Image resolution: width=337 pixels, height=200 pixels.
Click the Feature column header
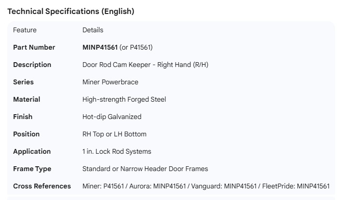point(25,30)
